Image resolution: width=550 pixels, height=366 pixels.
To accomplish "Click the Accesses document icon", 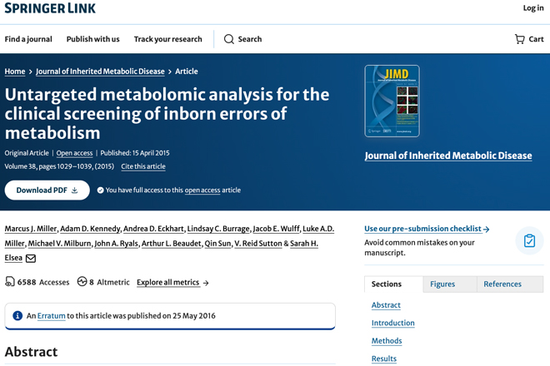I will (10, 282).
